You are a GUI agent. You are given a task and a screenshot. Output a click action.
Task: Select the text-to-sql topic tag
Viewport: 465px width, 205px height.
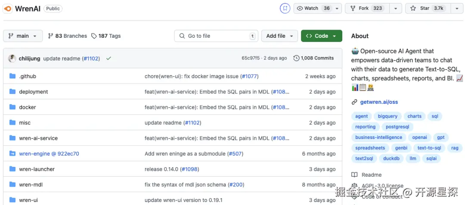(x=429, y=148)
